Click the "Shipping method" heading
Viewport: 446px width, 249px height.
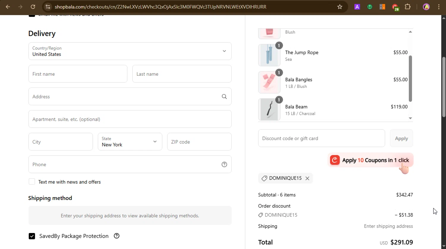coord(50,198)
